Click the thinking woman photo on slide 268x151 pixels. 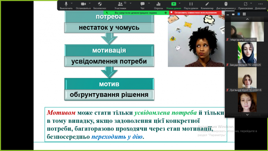tap(196, 41)
